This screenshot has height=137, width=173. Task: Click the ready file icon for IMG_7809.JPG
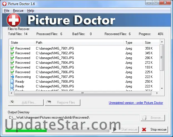12,86
